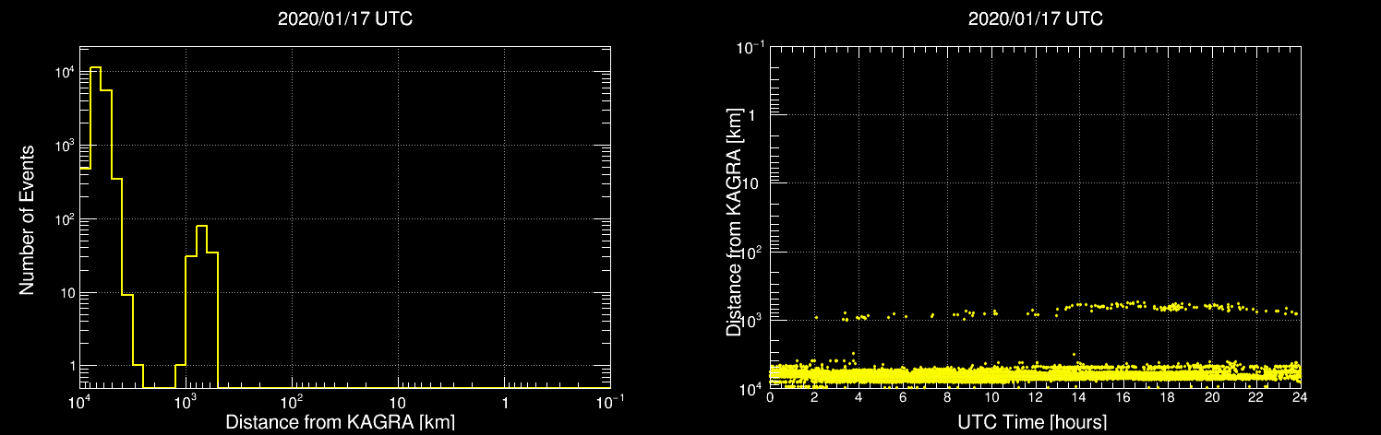Click the hour 0 tick label
This screenshot has height=435, width=1381.
[x=770, y=397]
